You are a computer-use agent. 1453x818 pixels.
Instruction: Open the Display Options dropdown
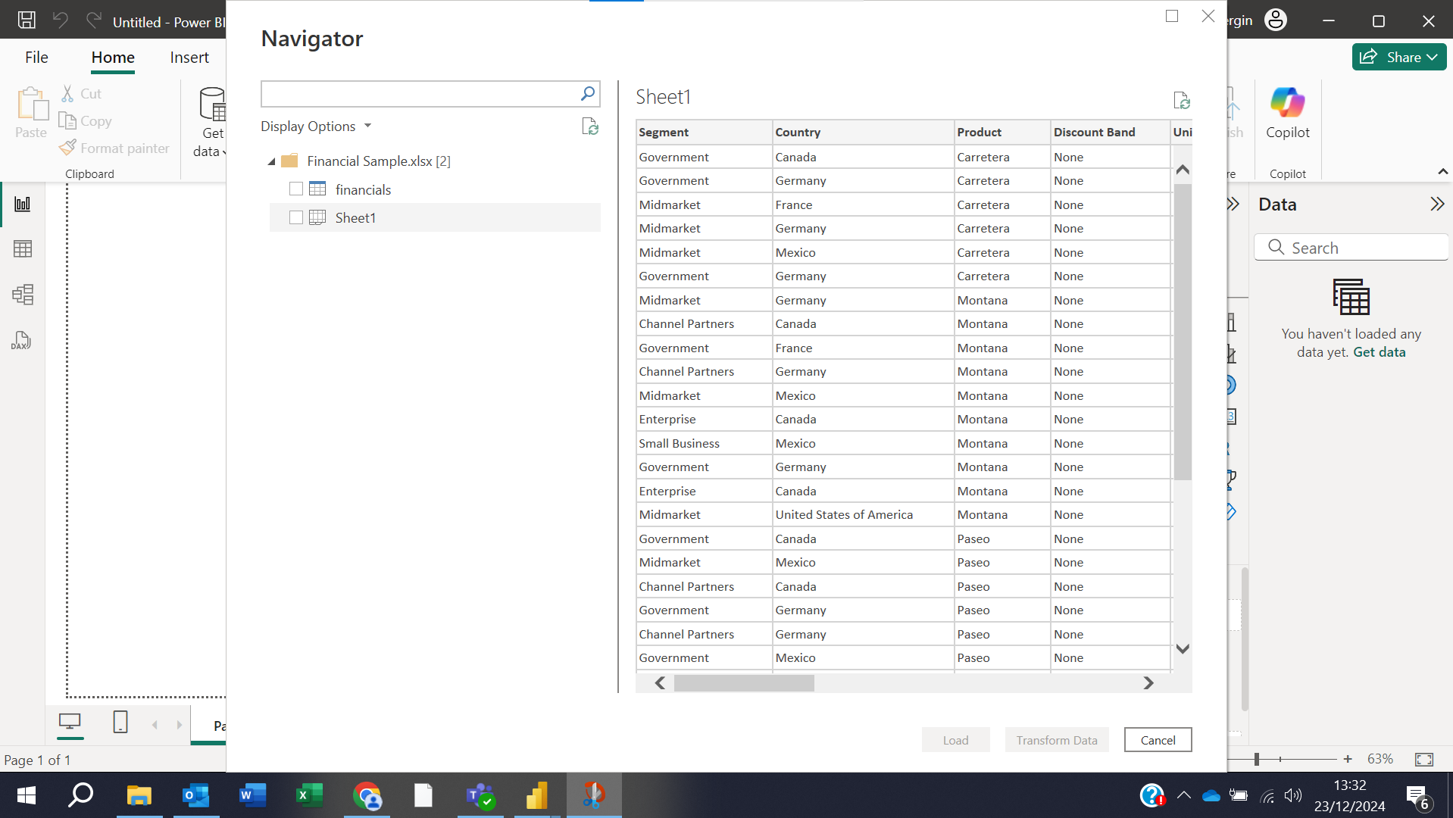pos(316,126)
